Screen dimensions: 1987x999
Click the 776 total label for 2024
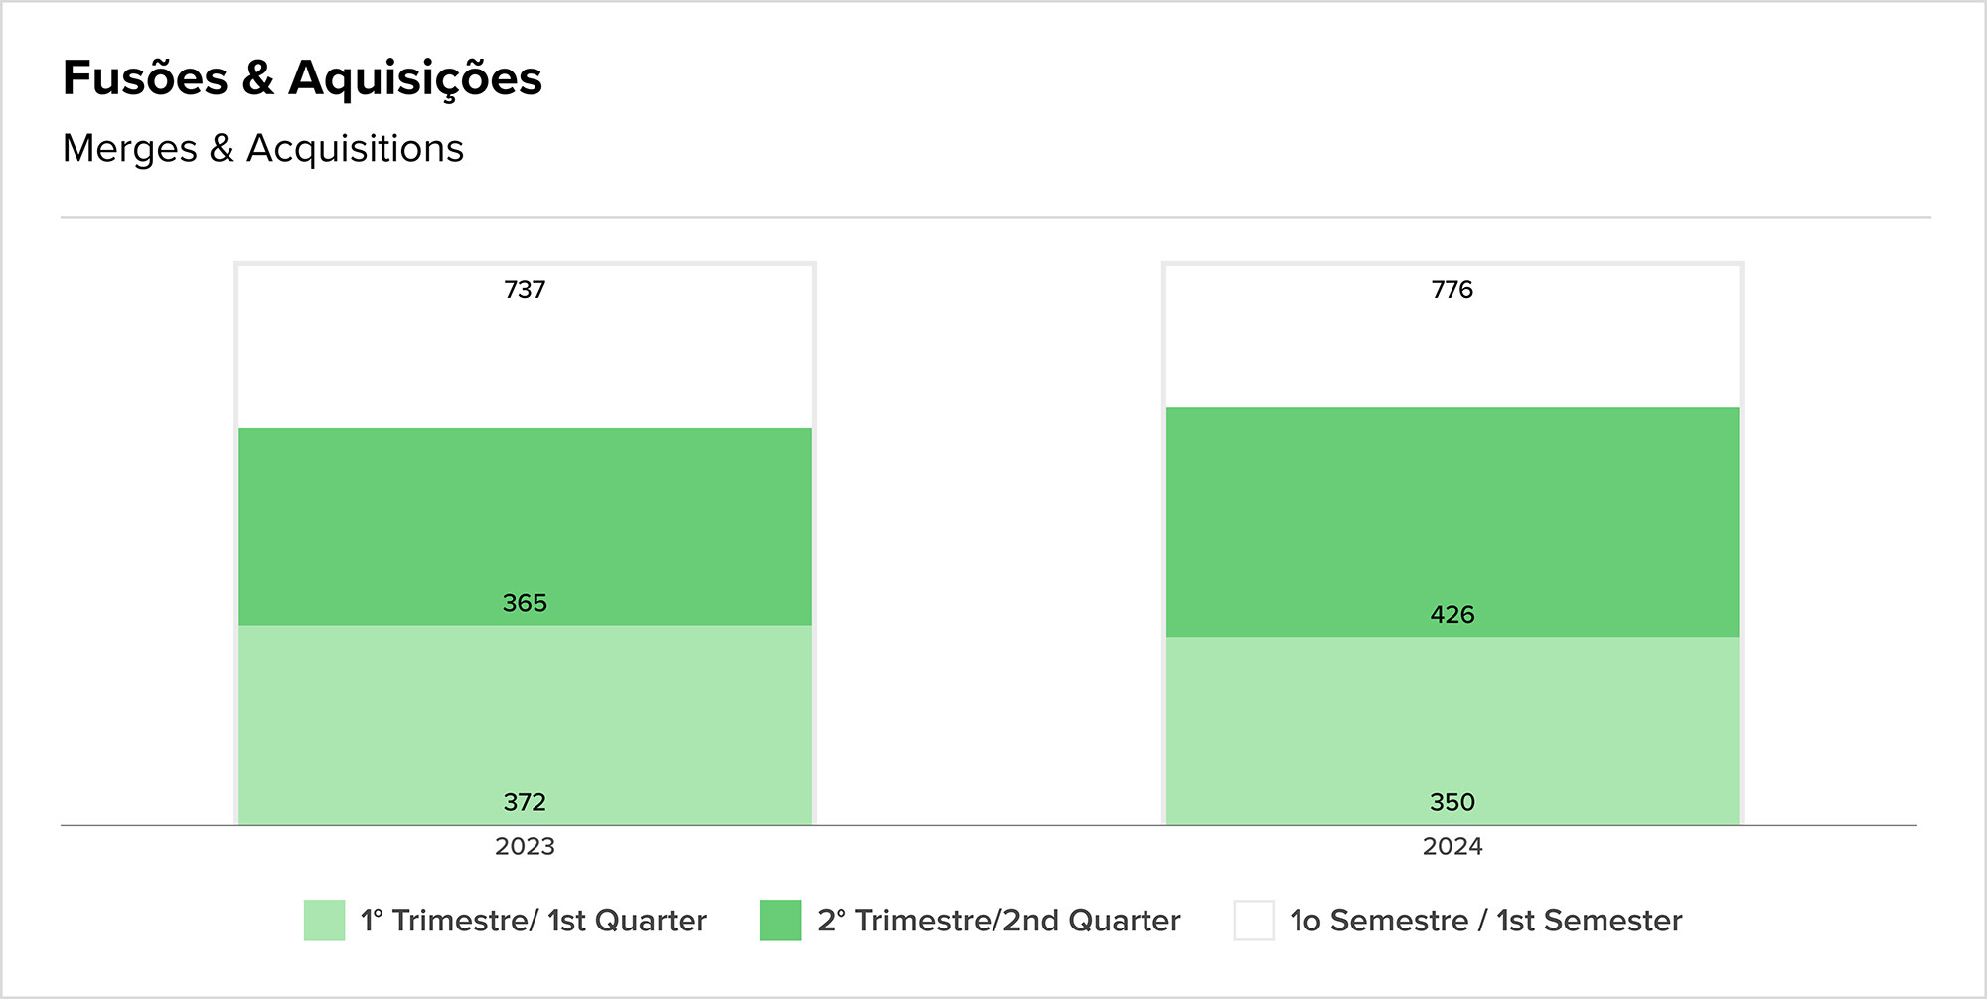pyautogui.click(x=1452, y=290)
